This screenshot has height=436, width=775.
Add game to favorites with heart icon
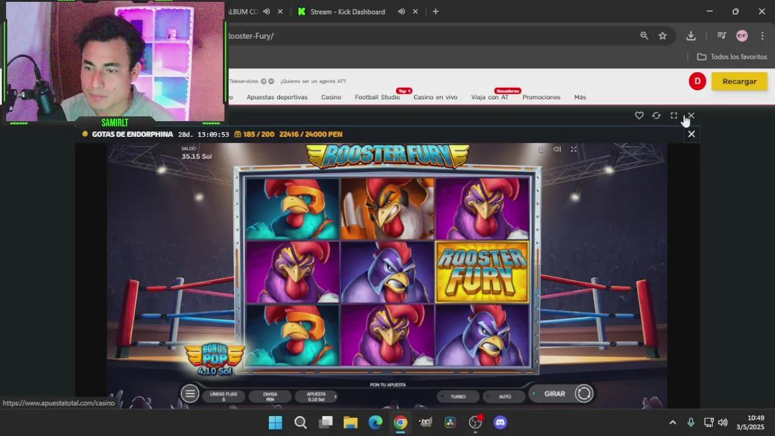click(639, 116)
